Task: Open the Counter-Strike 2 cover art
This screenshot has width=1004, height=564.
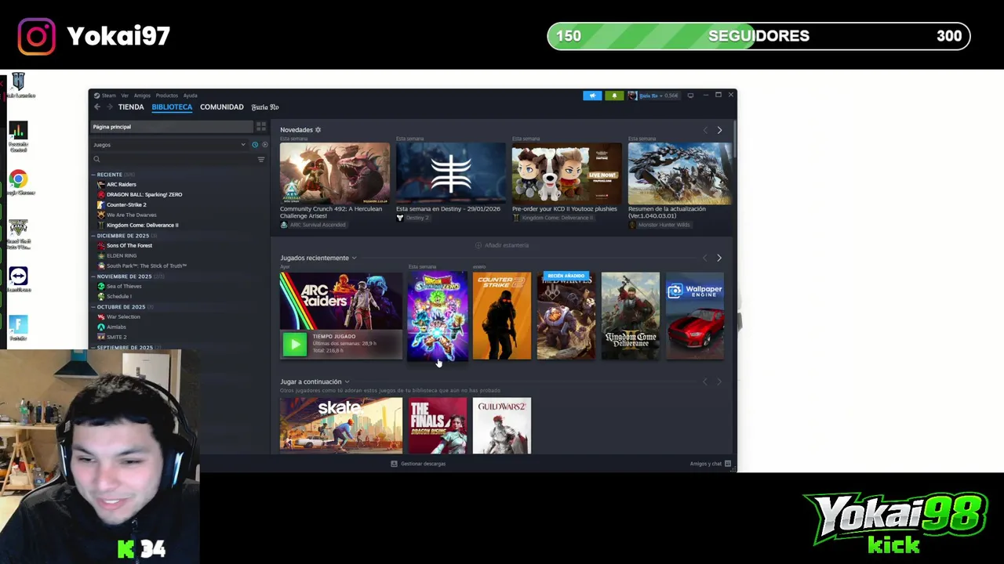Action: (502, 316)
